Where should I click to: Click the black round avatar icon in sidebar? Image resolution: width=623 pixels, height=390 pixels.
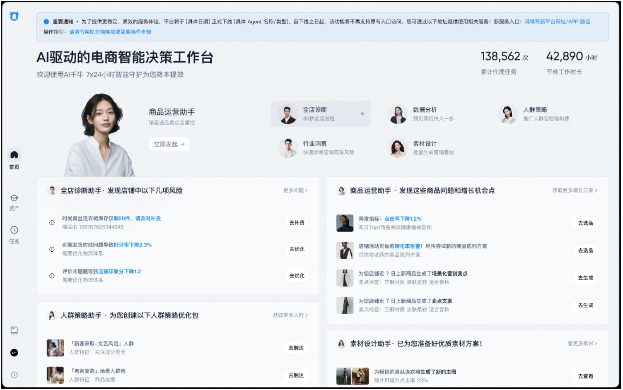tap(14, 353)
